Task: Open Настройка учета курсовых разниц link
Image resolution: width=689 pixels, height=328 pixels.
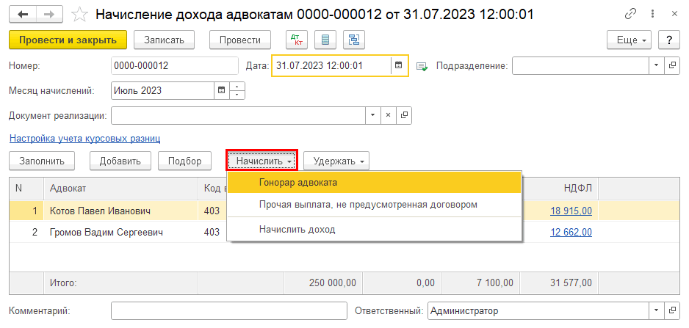Action: pyautogui.click(x=84, y=138)
